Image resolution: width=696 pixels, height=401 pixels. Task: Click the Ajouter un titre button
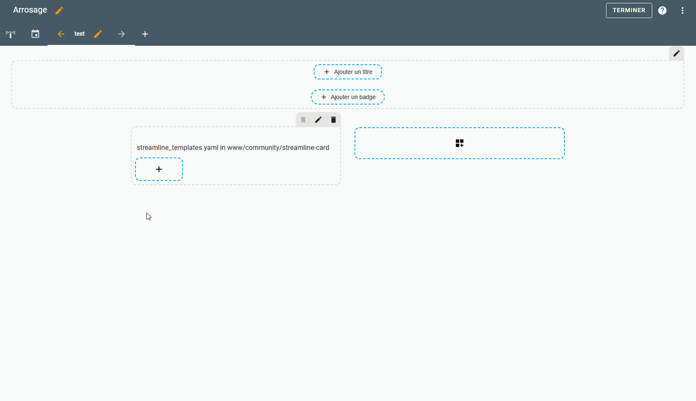pyautogui.click(x=347, y=71)
